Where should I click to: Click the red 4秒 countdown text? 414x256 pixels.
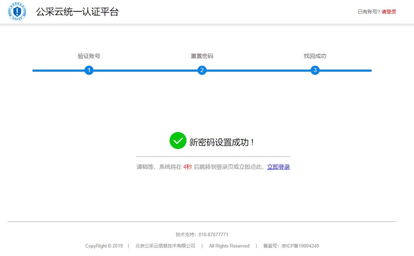188,167
